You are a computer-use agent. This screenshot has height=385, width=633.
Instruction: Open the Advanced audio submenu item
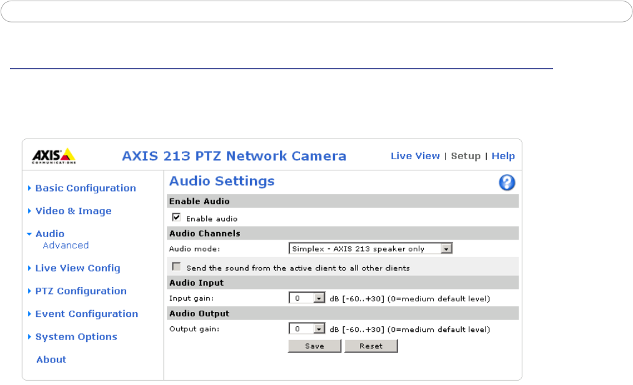point(66,245)
